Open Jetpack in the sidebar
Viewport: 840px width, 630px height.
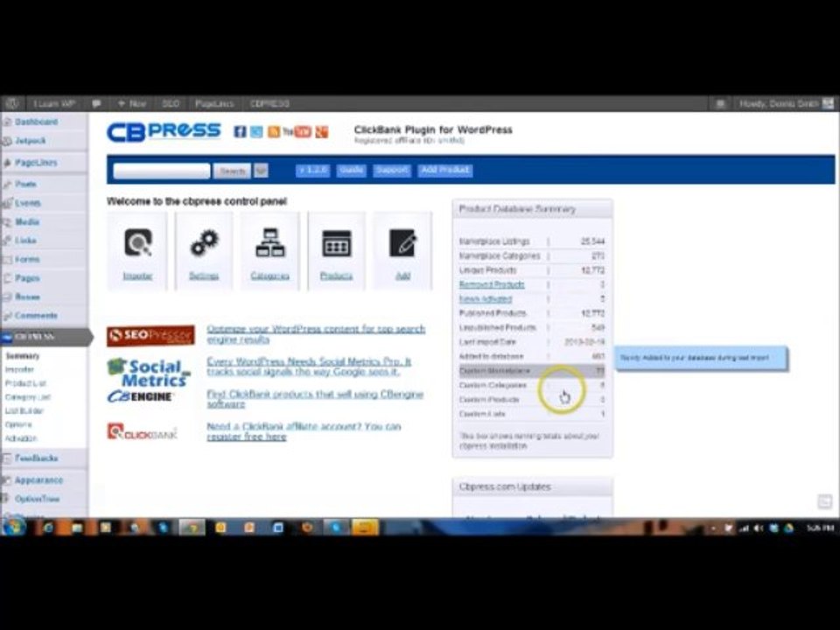coord(31,141)
